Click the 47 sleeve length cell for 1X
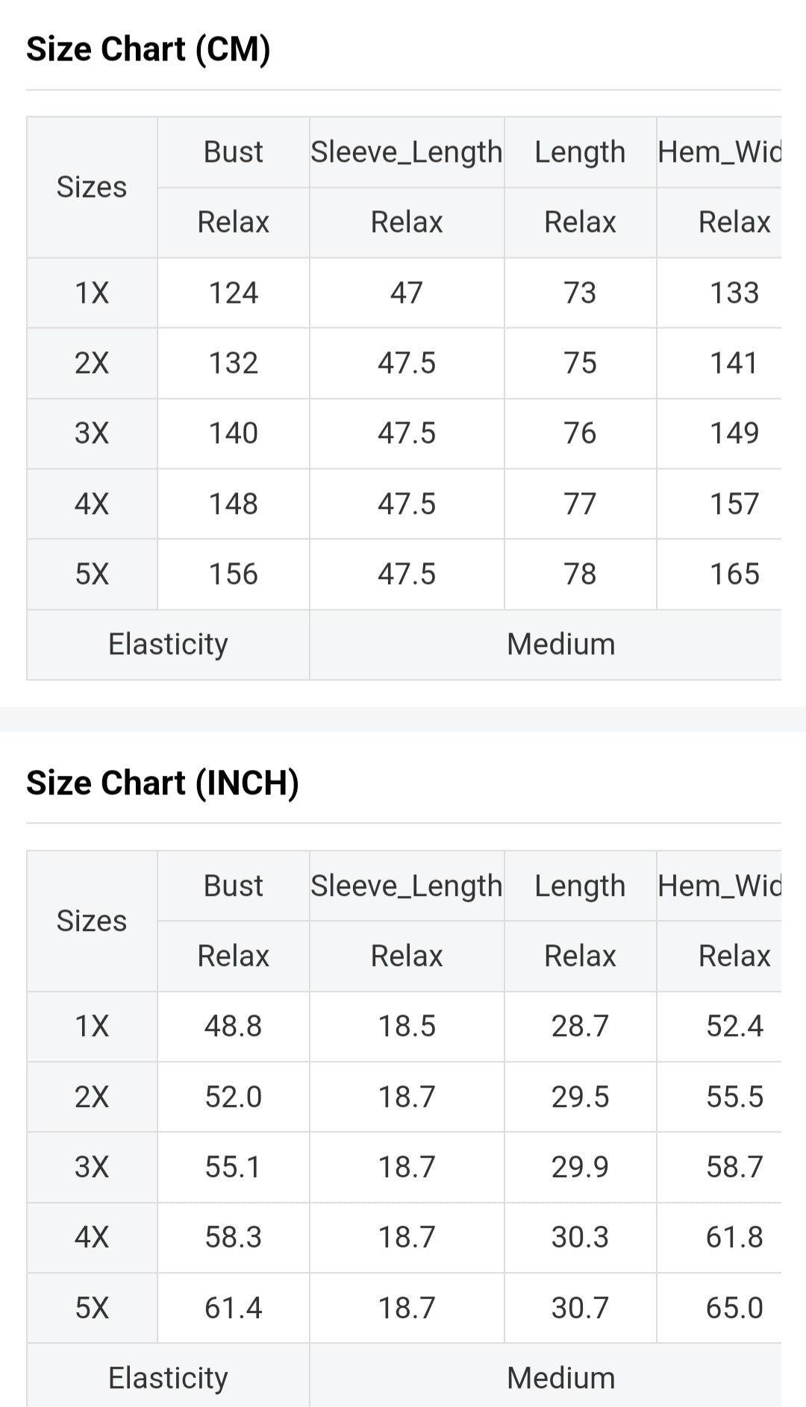 [407, 293]
